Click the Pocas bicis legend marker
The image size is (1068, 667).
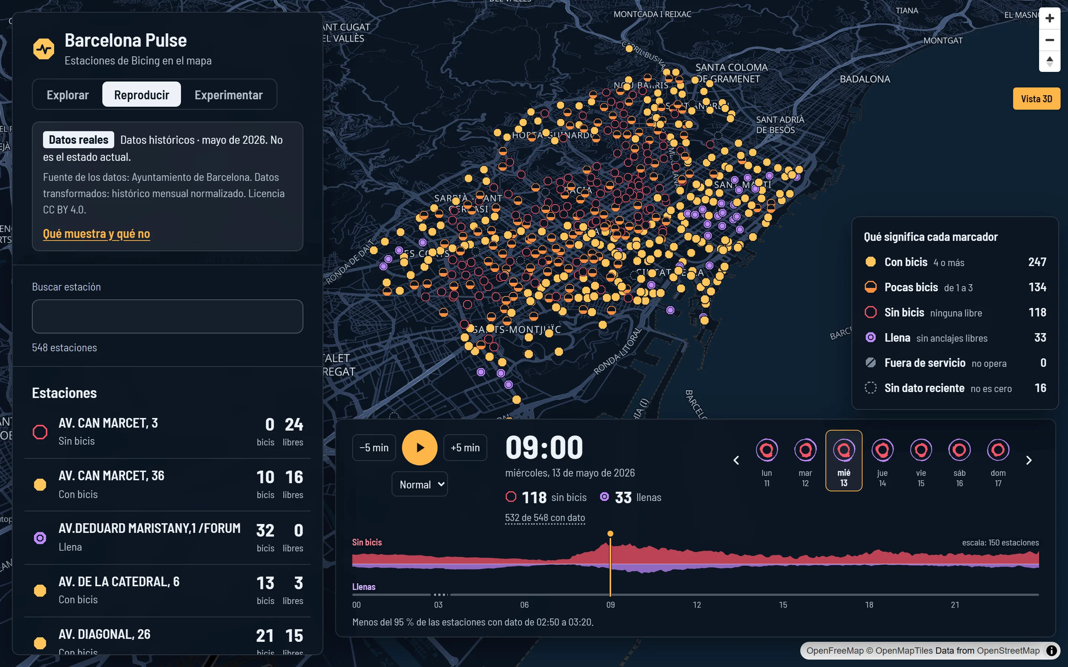click(x=870, y=287)
